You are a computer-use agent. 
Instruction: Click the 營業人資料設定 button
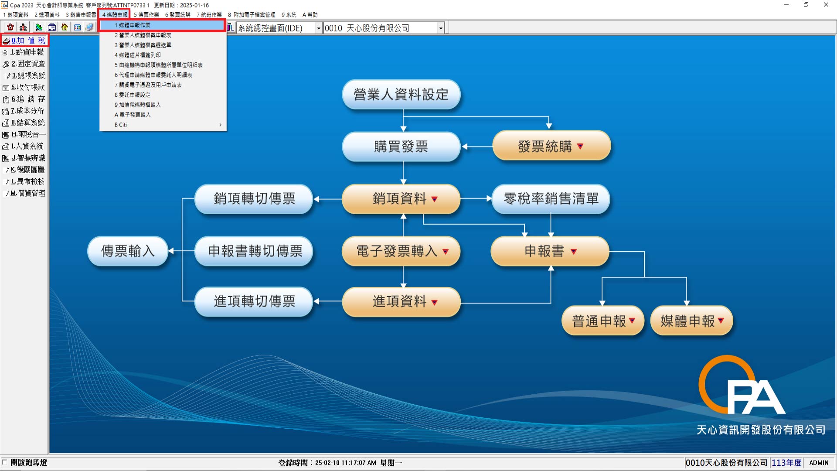[401, 94]
